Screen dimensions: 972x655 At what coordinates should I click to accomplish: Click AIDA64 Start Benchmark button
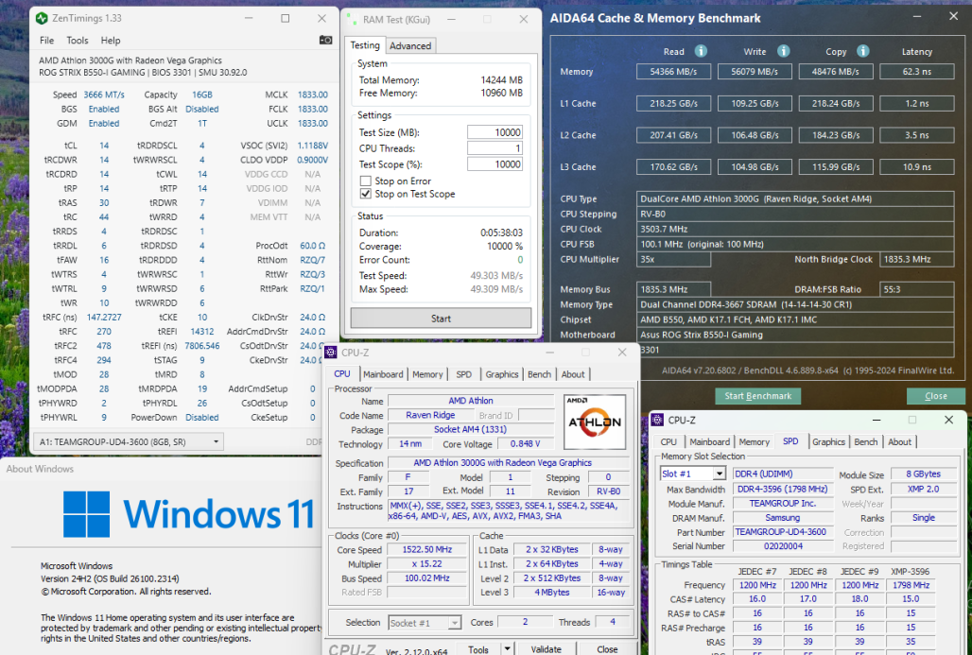pyautogui.click(x=757, y=396)
